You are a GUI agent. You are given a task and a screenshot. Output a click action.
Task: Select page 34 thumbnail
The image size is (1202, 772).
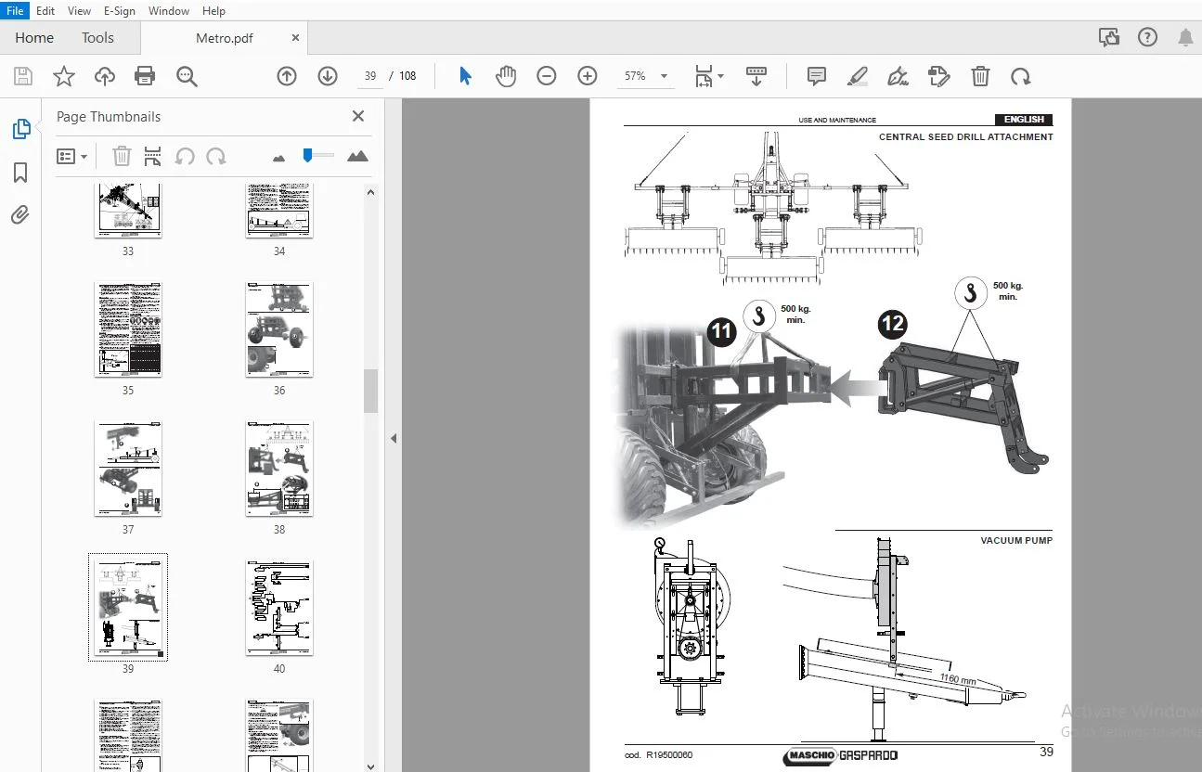[x=279, y=212]
